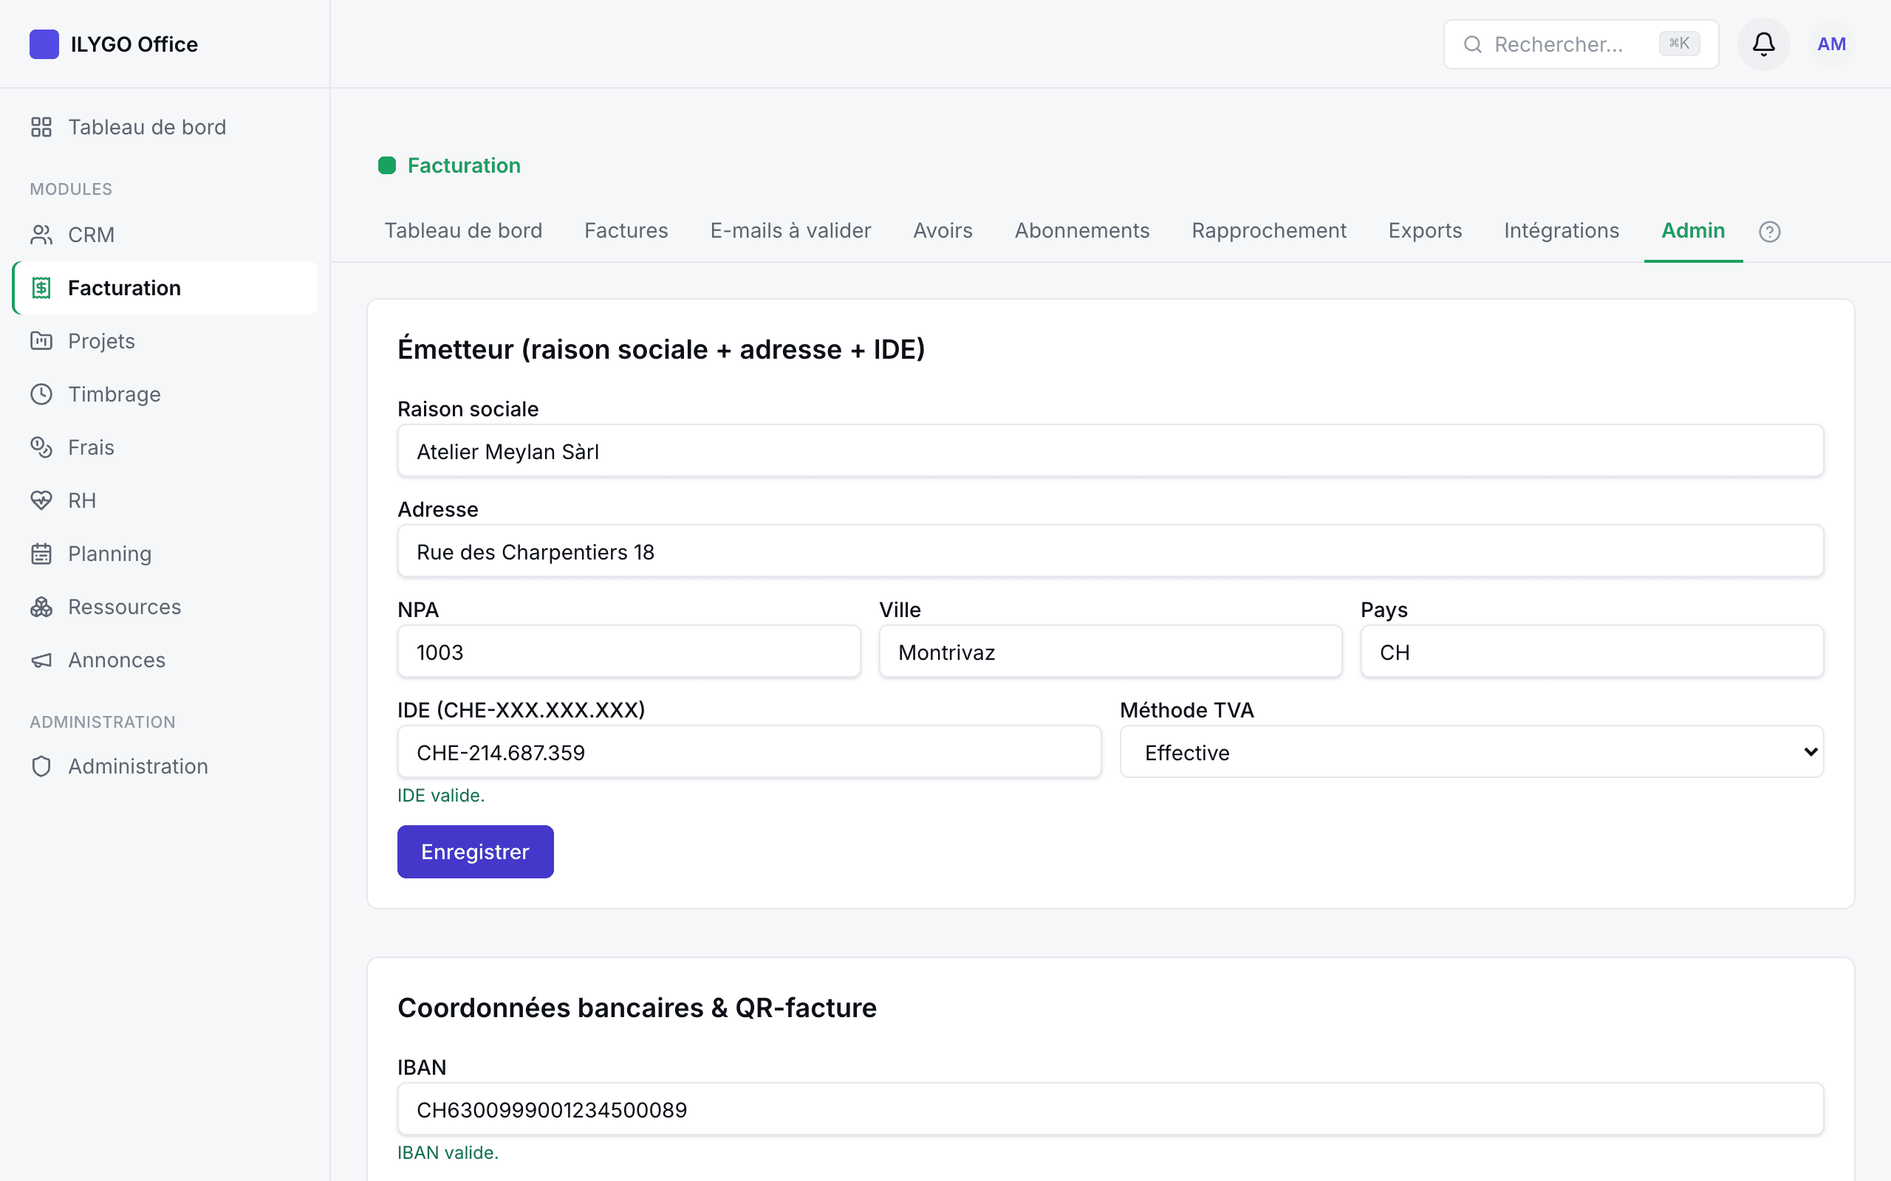Click the 'Raison sociale' field label
The width and height of the screenshot is (1891, 1181).
tap(468, 409)
